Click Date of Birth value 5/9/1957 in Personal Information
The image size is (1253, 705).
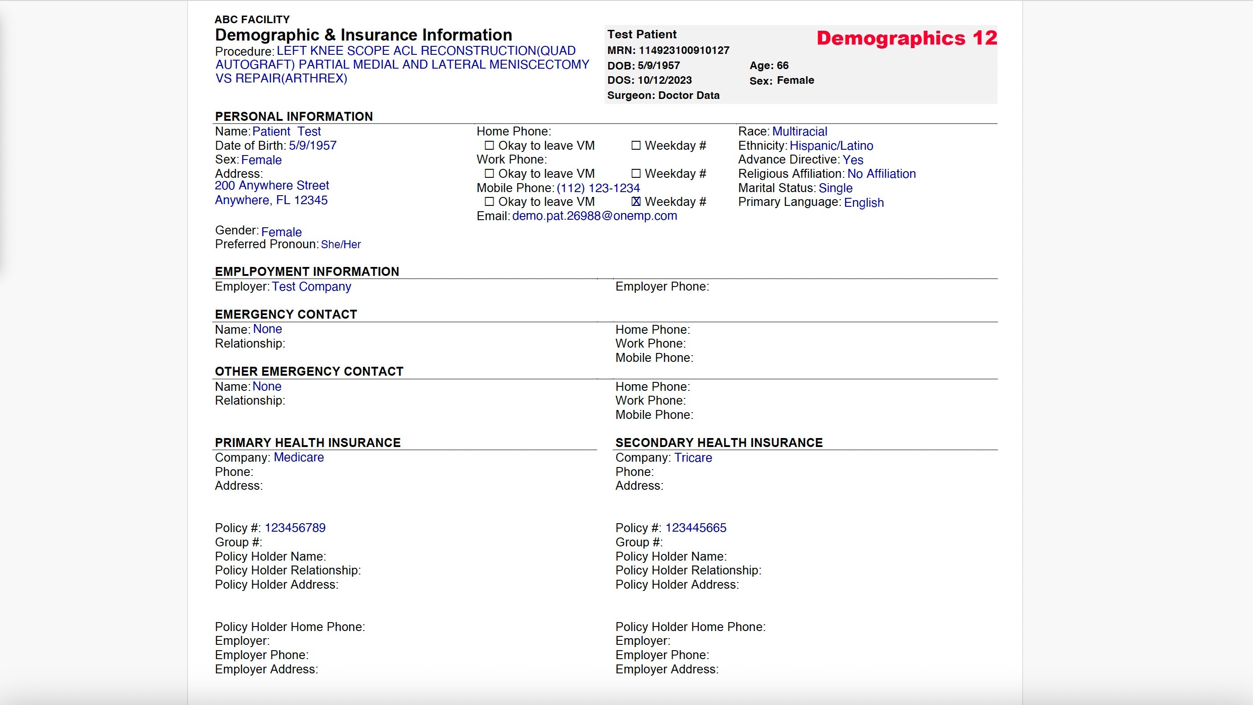[x=313, y=145]
